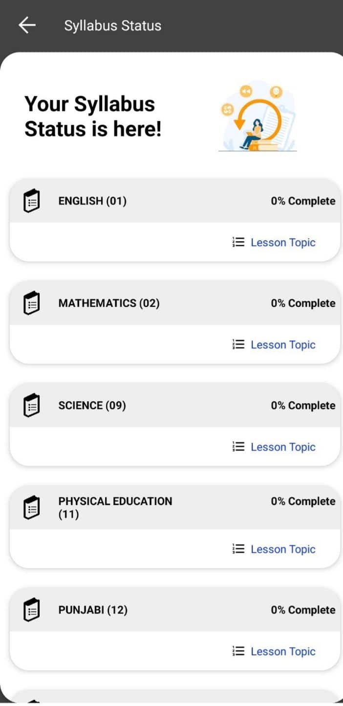
Task: Open Lesson Topic for Mathematics
Action: 283,345
